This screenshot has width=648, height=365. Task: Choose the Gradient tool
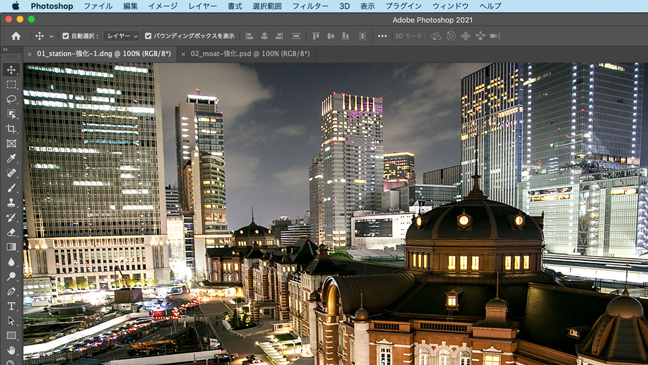(x=11, y=247)
